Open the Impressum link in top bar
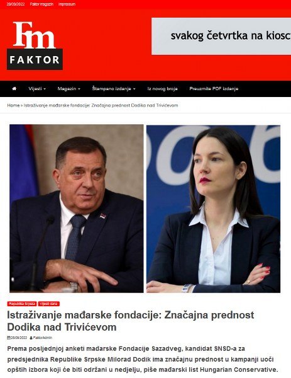This screenshot has height=378, width=291. tap(67, 4)
